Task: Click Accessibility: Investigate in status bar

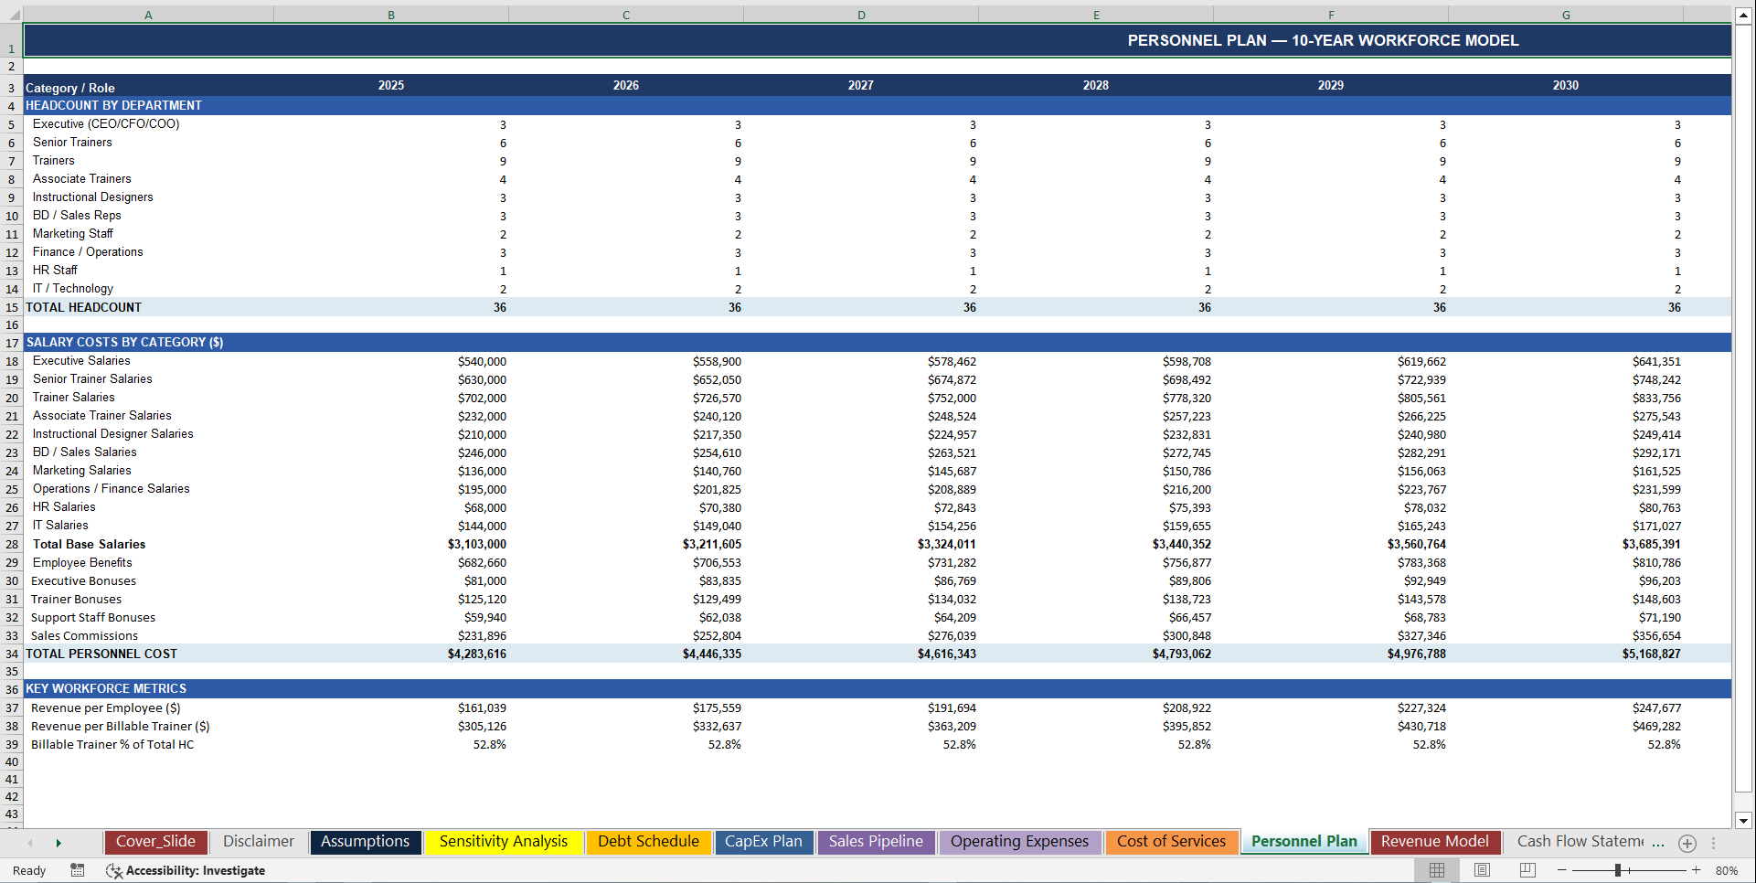Action: [197, 870]
